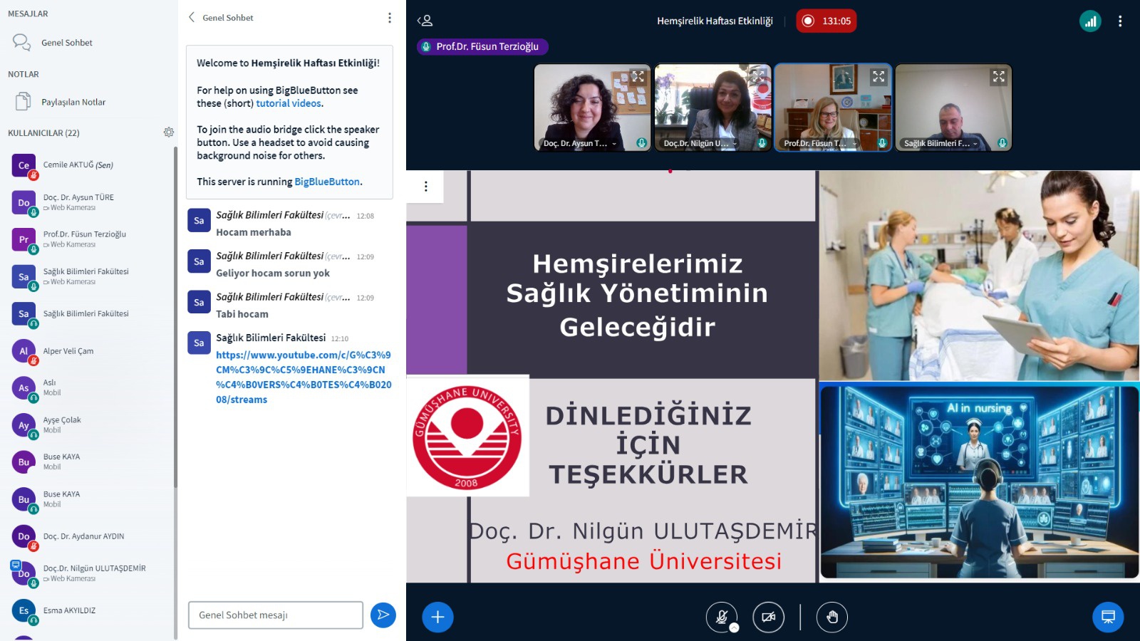Open presentation tools three-dot menu
The height and width of the screenshot is (641, 1140).
click(426, 187)
